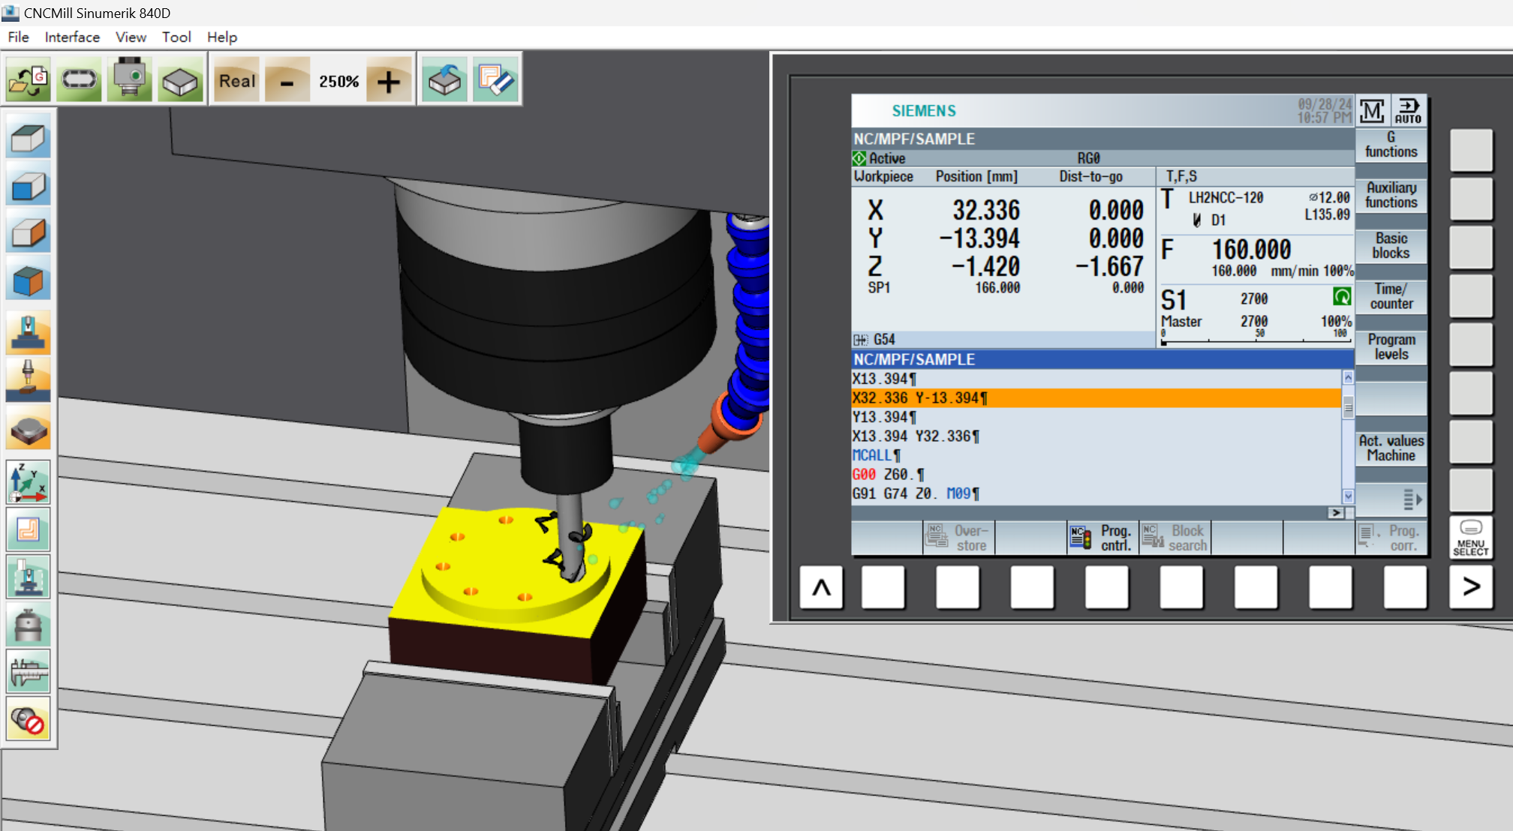Switch to Act. values Machine
1513x831 pixels.
1391,448
